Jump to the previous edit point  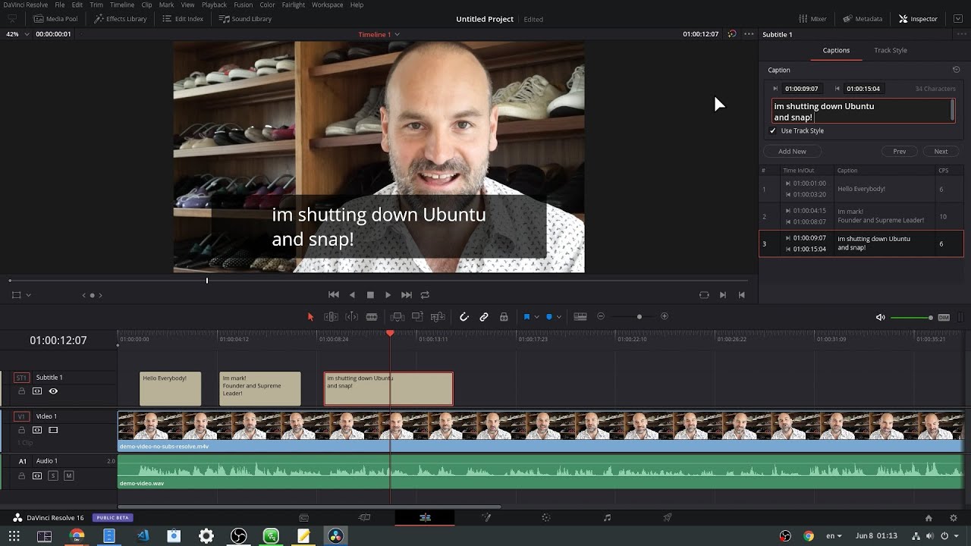[742, 295]
